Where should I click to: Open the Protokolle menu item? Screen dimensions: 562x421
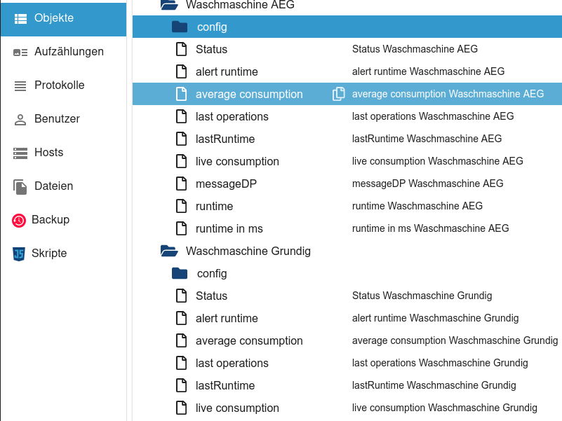[x=59, y=85]
